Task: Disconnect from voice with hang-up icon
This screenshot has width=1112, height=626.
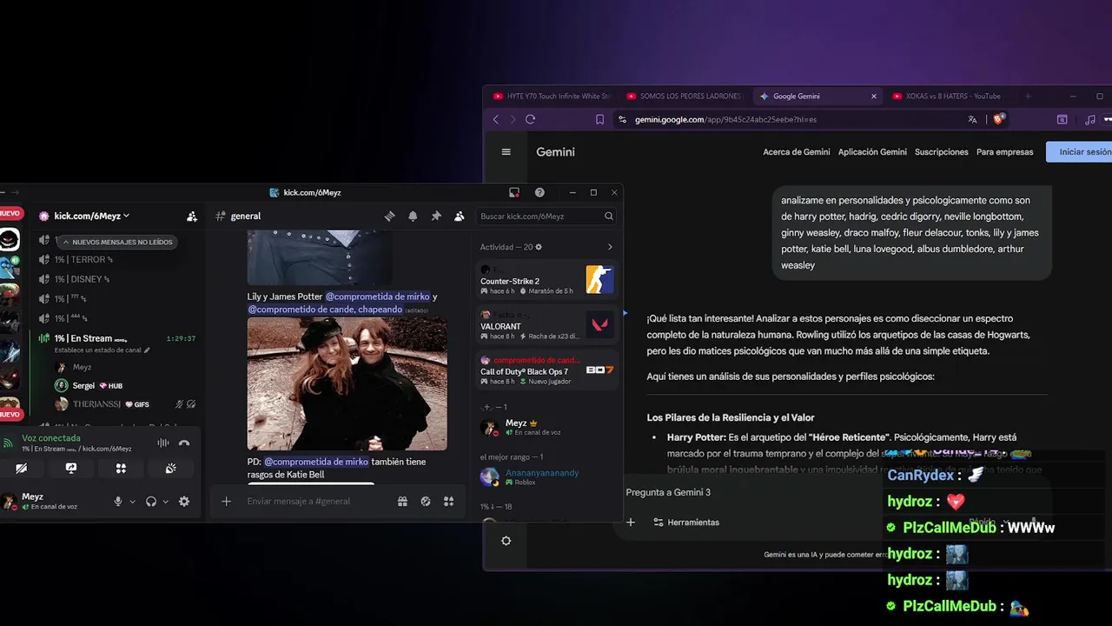Action: tap(184, 443)
